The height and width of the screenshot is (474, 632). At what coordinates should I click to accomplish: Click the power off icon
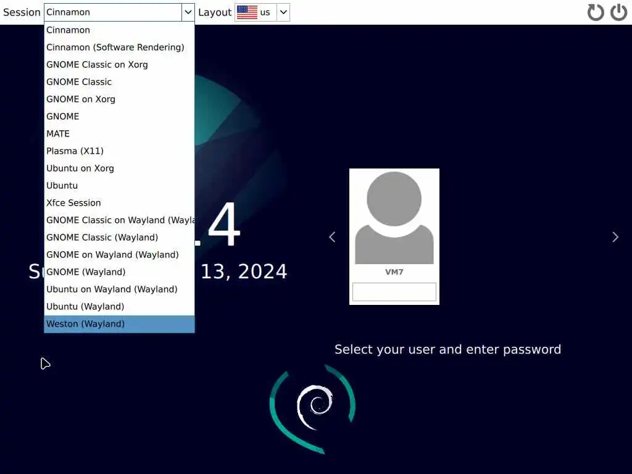click(x=618, y=12)
